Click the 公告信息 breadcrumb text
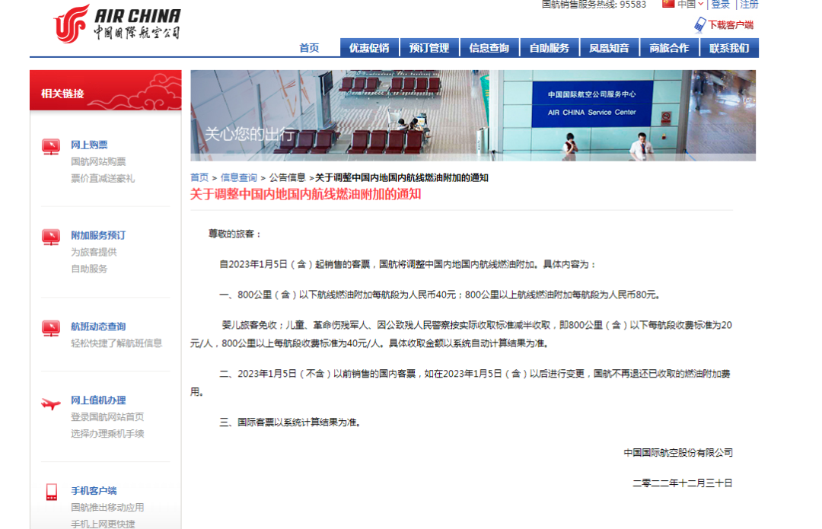 pos(287,178)
